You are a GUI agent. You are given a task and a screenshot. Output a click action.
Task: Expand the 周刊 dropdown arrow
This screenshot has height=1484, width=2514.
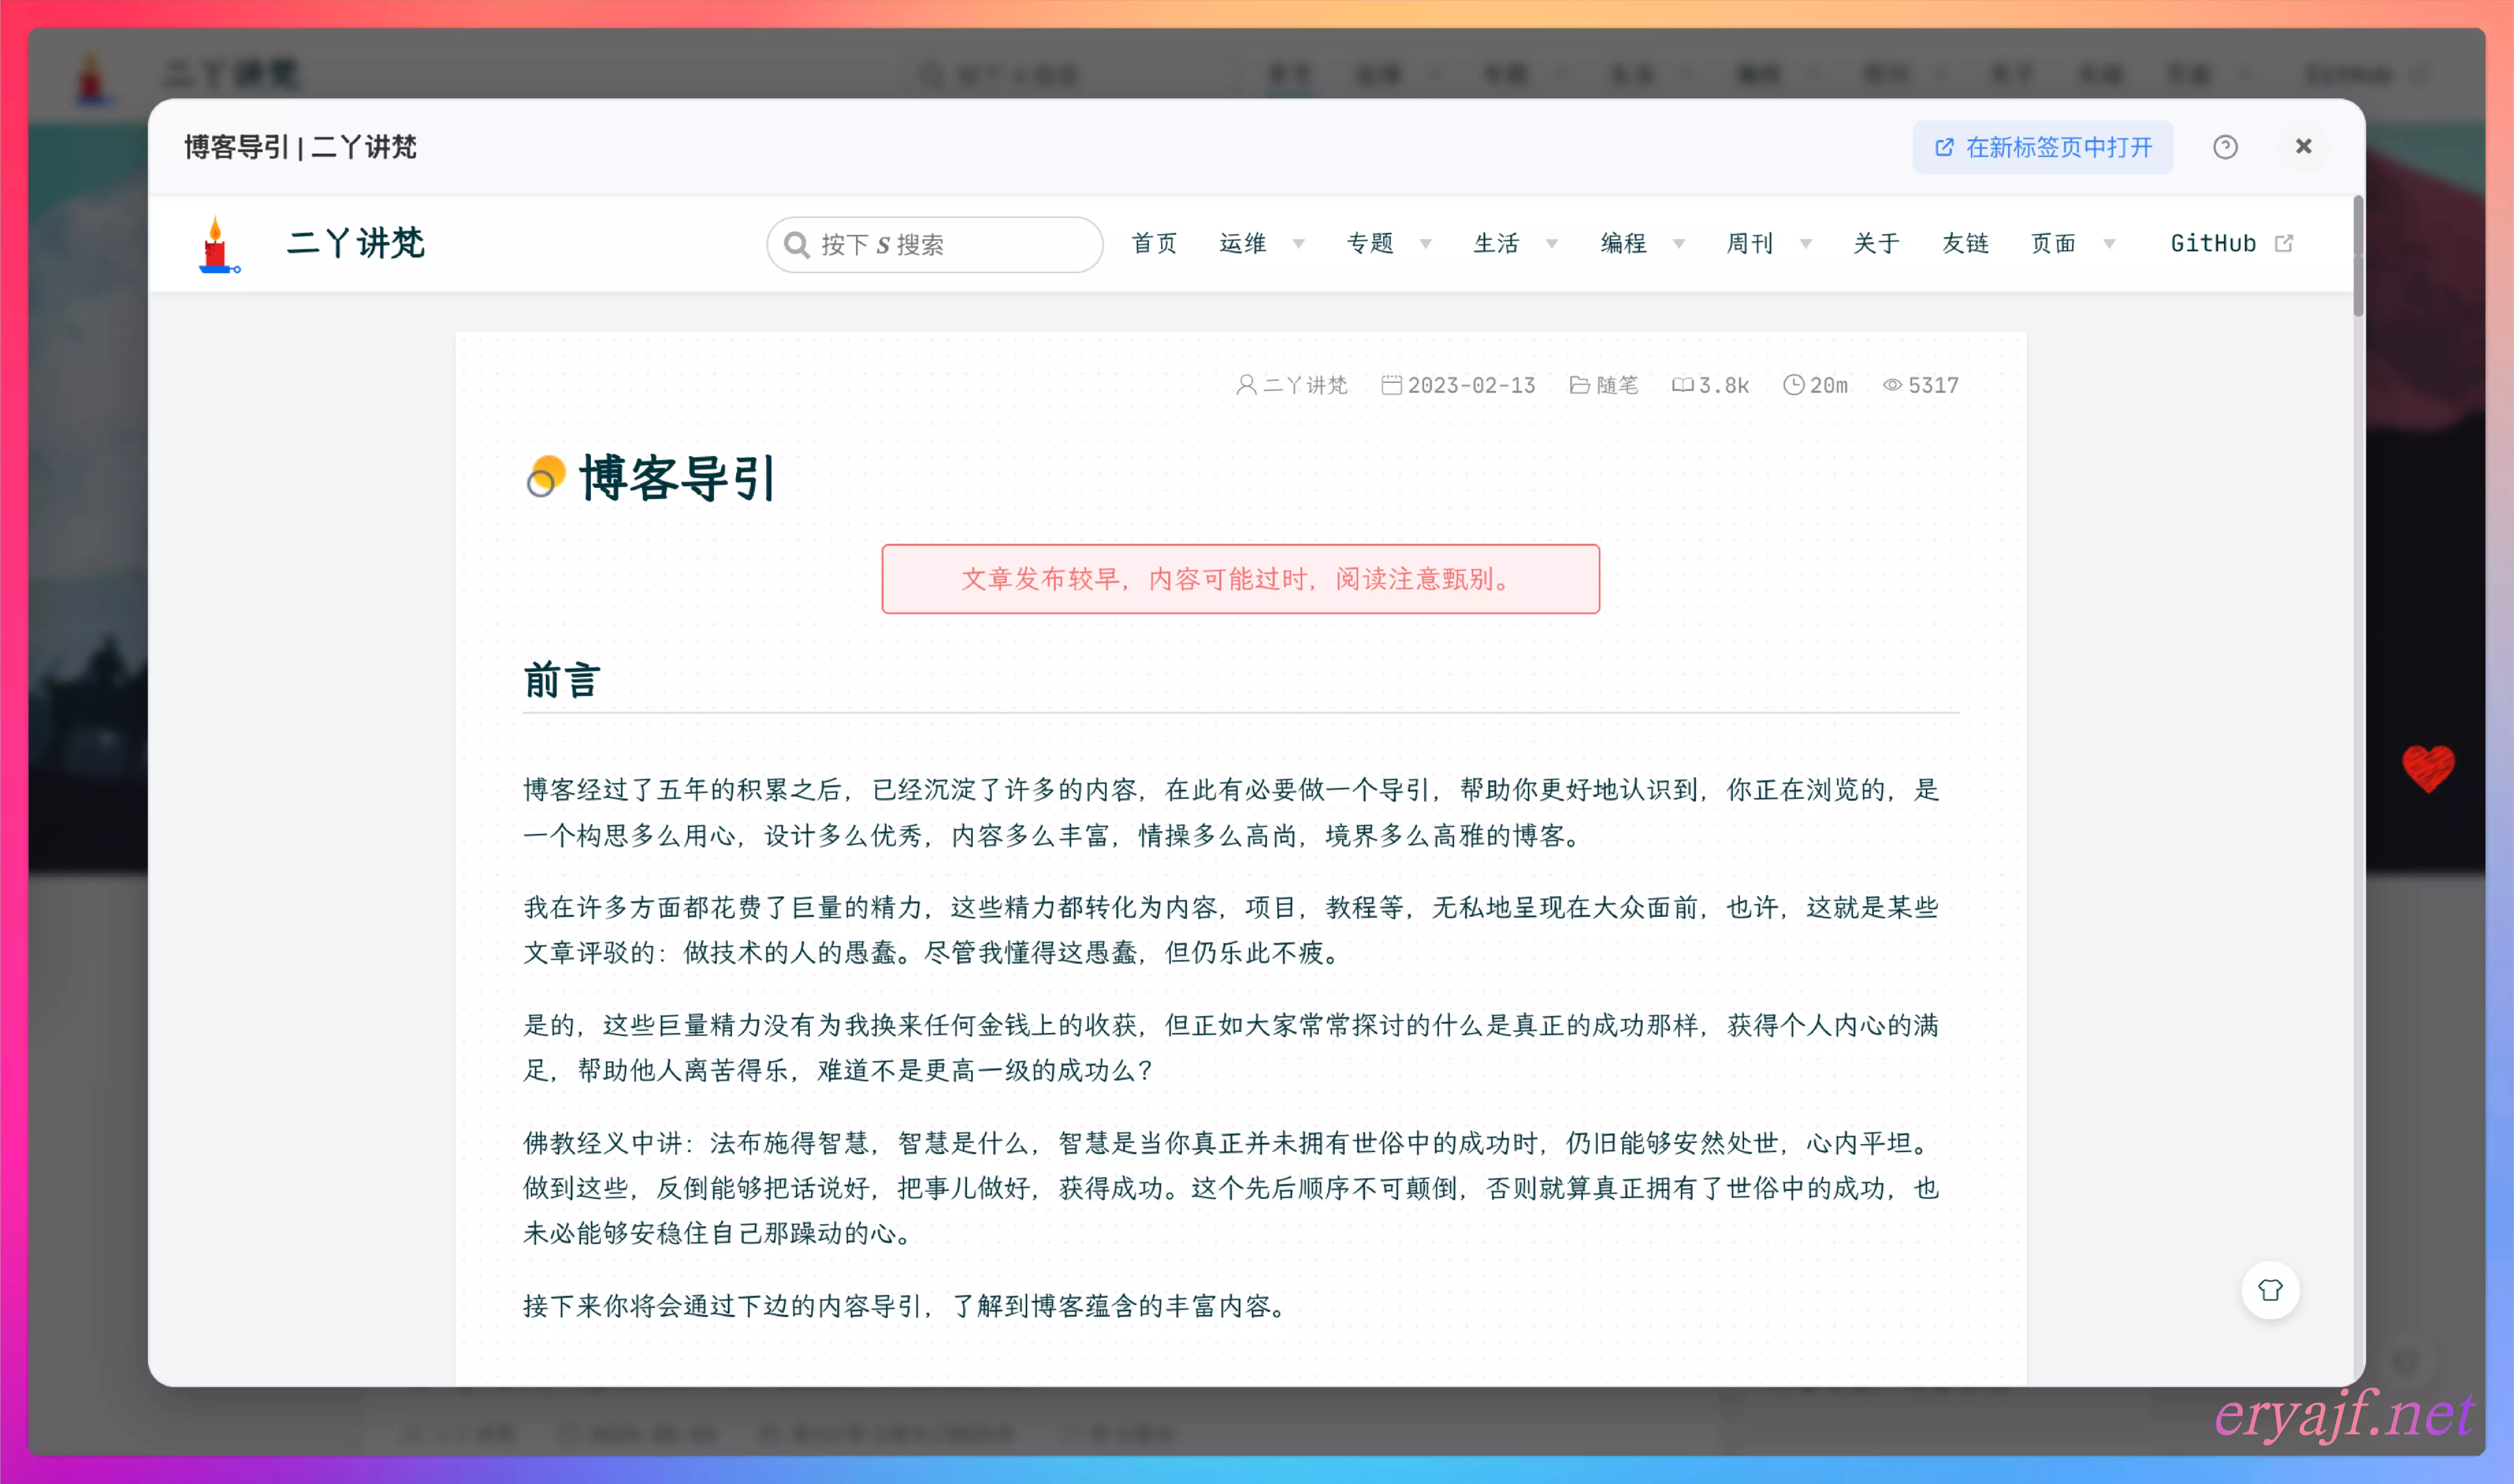coord(1806,244)
